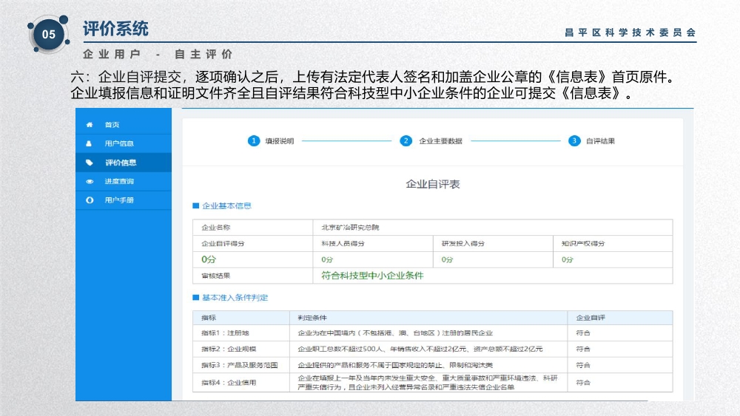The image size is (740, 416).
Task: Click the 企业自评 column header
Action: coord(620,318)
